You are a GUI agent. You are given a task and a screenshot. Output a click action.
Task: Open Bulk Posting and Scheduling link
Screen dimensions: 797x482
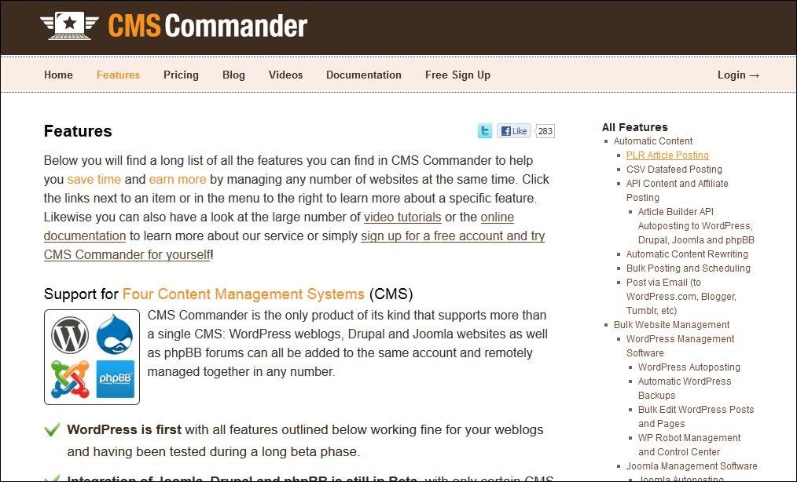pos(689,268)
